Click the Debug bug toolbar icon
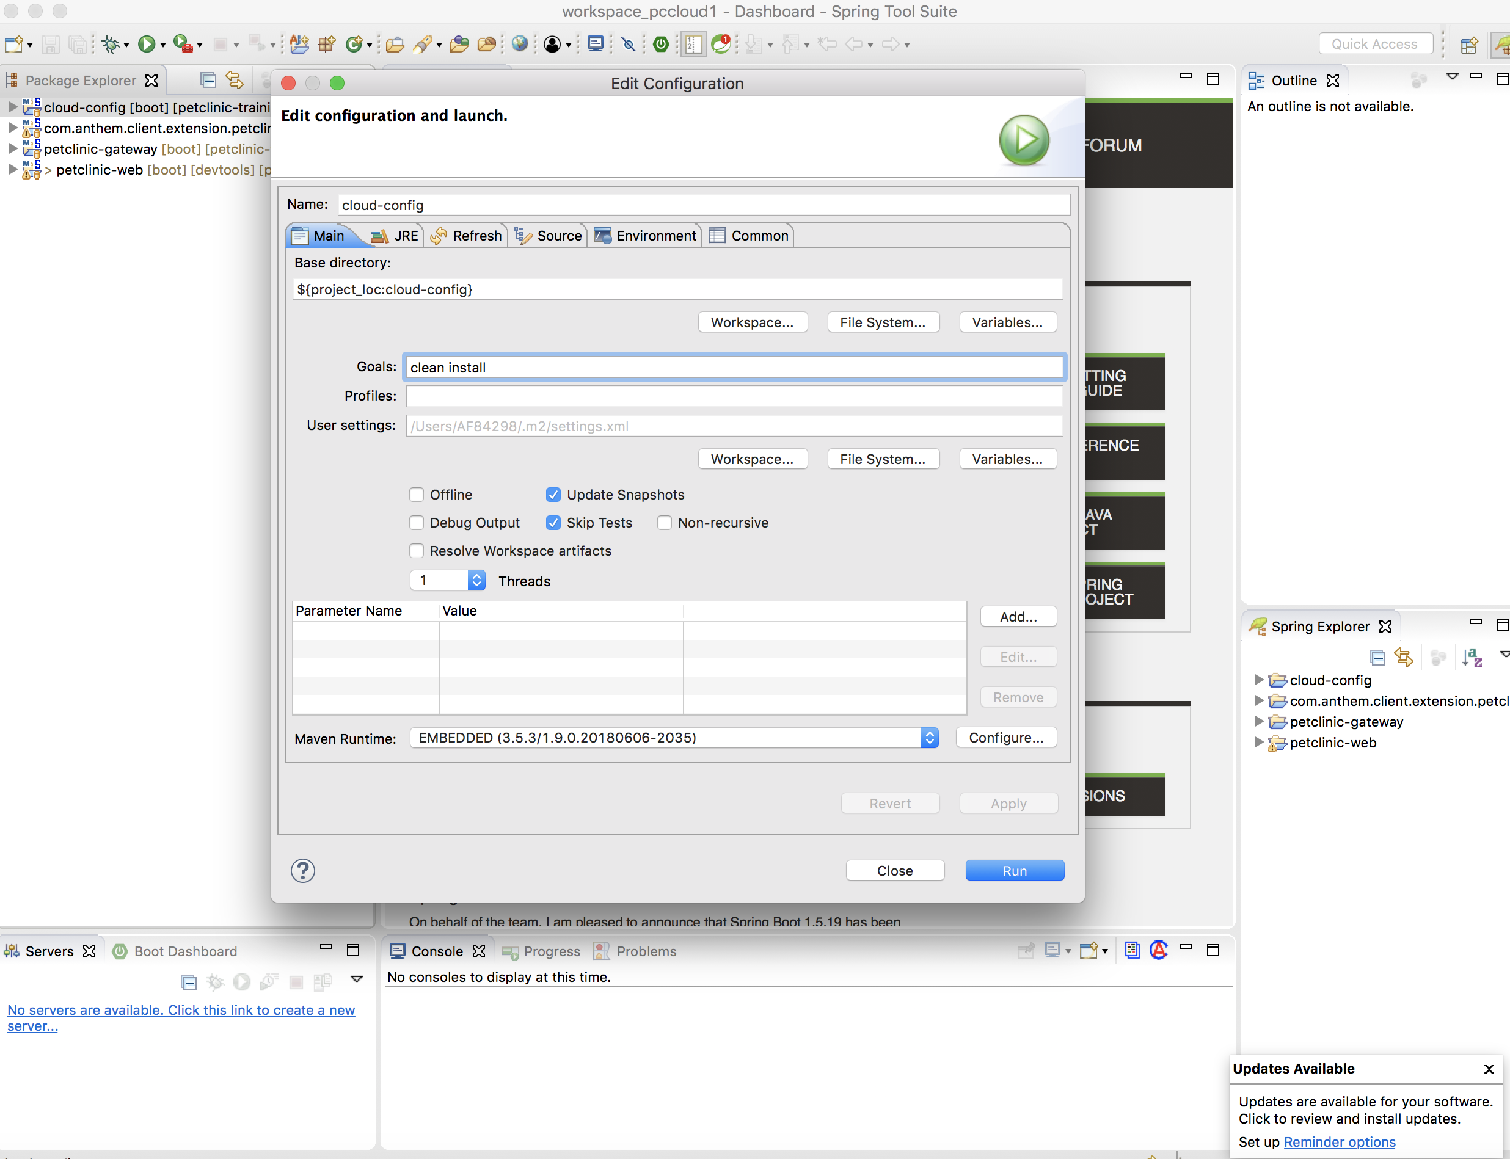1510x1159 pixels. [110, 44]
